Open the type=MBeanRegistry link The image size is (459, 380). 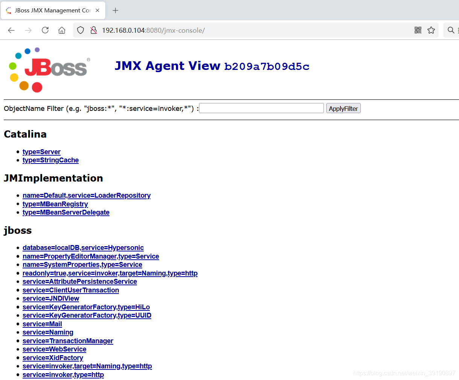tap(55, 204)
